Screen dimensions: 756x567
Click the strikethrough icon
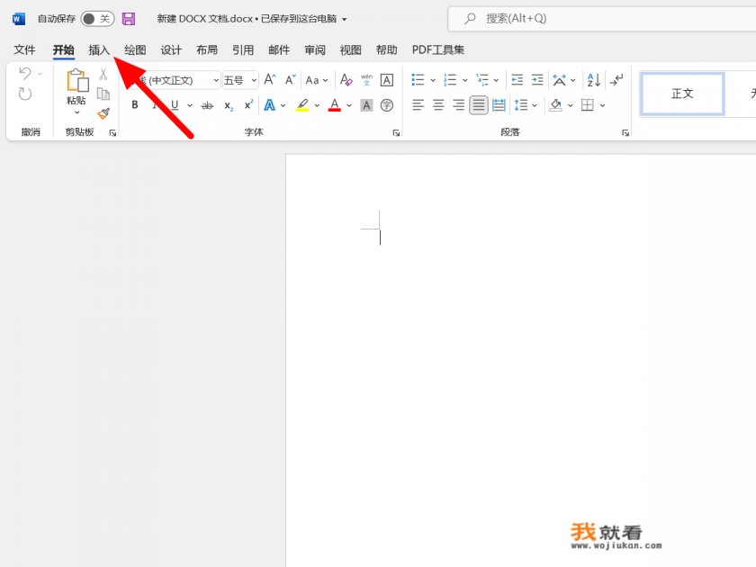coord(205,103)
